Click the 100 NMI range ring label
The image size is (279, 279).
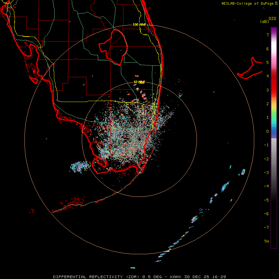[139, 24]
